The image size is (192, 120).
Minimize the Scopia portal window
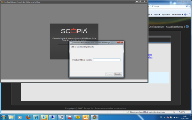pyautogui.click(x=137, y=1)
